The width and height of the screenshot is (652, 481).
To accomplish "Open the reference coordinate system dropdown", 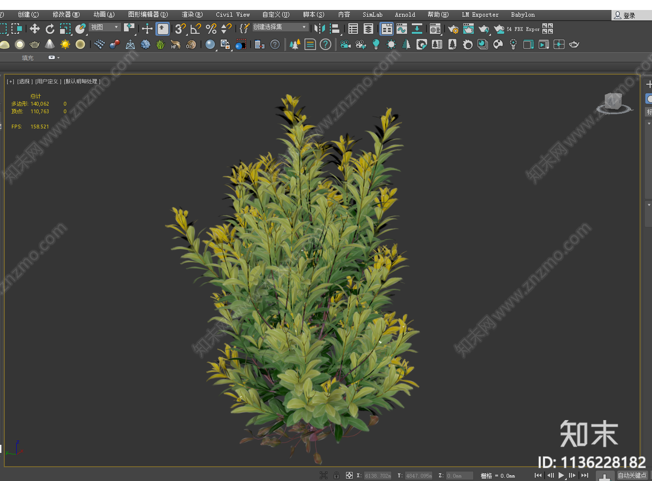I will [x=105, y=27].
